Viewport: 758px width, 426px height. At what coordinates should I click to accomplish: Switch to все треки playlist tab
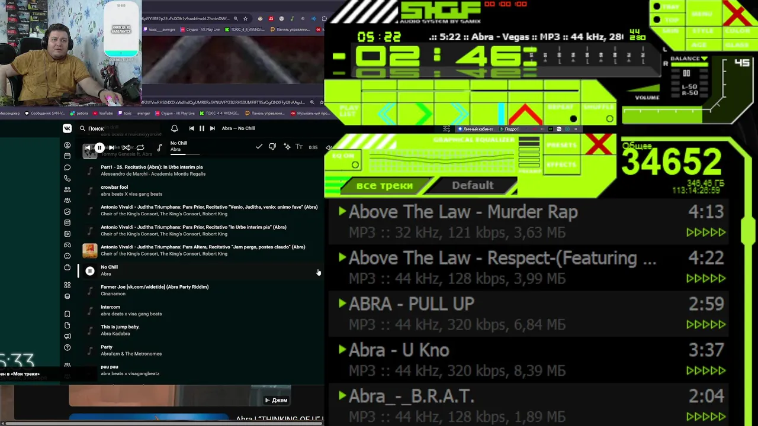tap(384, 186)
